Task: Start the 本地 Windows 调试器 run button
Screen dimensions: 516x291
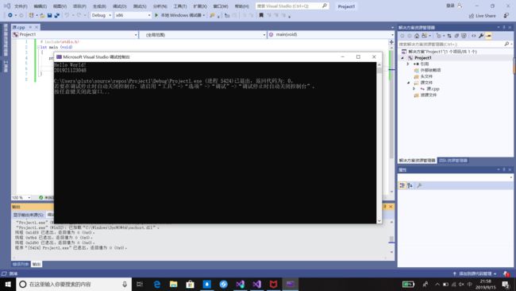Action: click(178, 15)
